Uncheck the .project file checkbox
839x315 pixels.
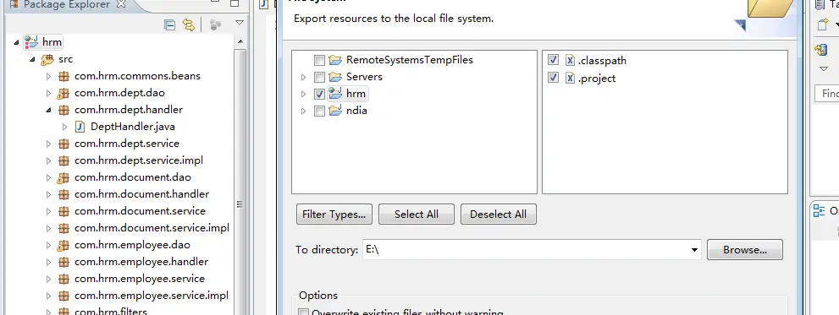coord(554,78)
